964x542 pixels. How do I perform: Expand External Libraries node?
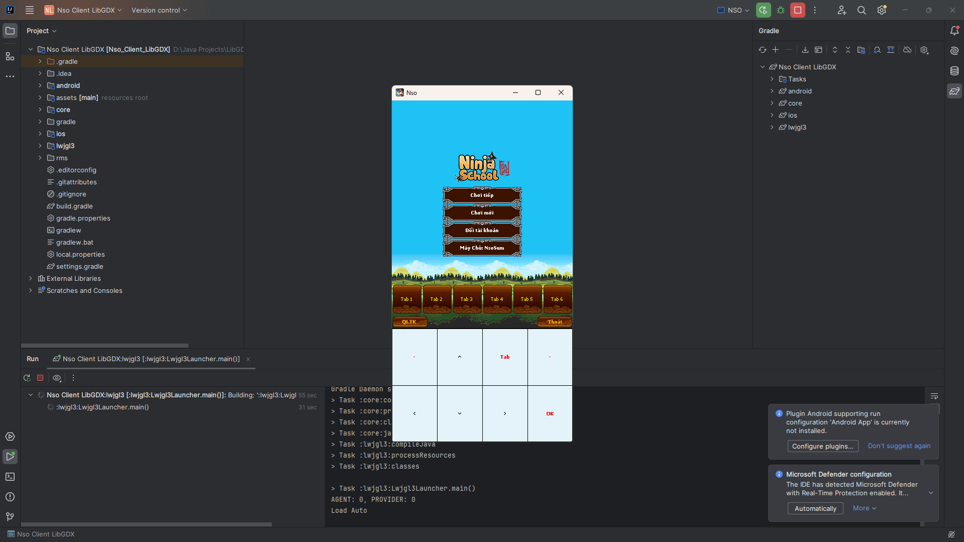coord(31,278)
